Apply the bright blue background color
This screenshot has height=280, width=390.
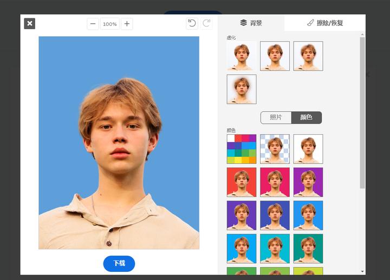click(x=308, y=216)
